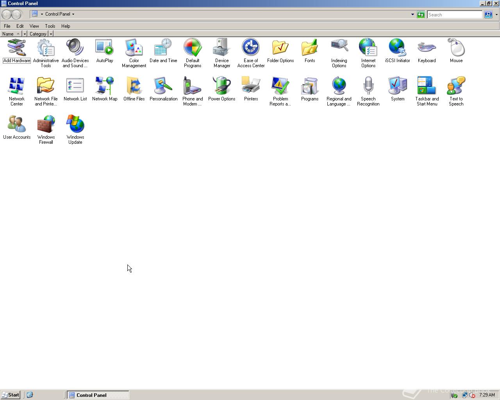
Task: Open Programs applet
Action: (x=310, y=89)
